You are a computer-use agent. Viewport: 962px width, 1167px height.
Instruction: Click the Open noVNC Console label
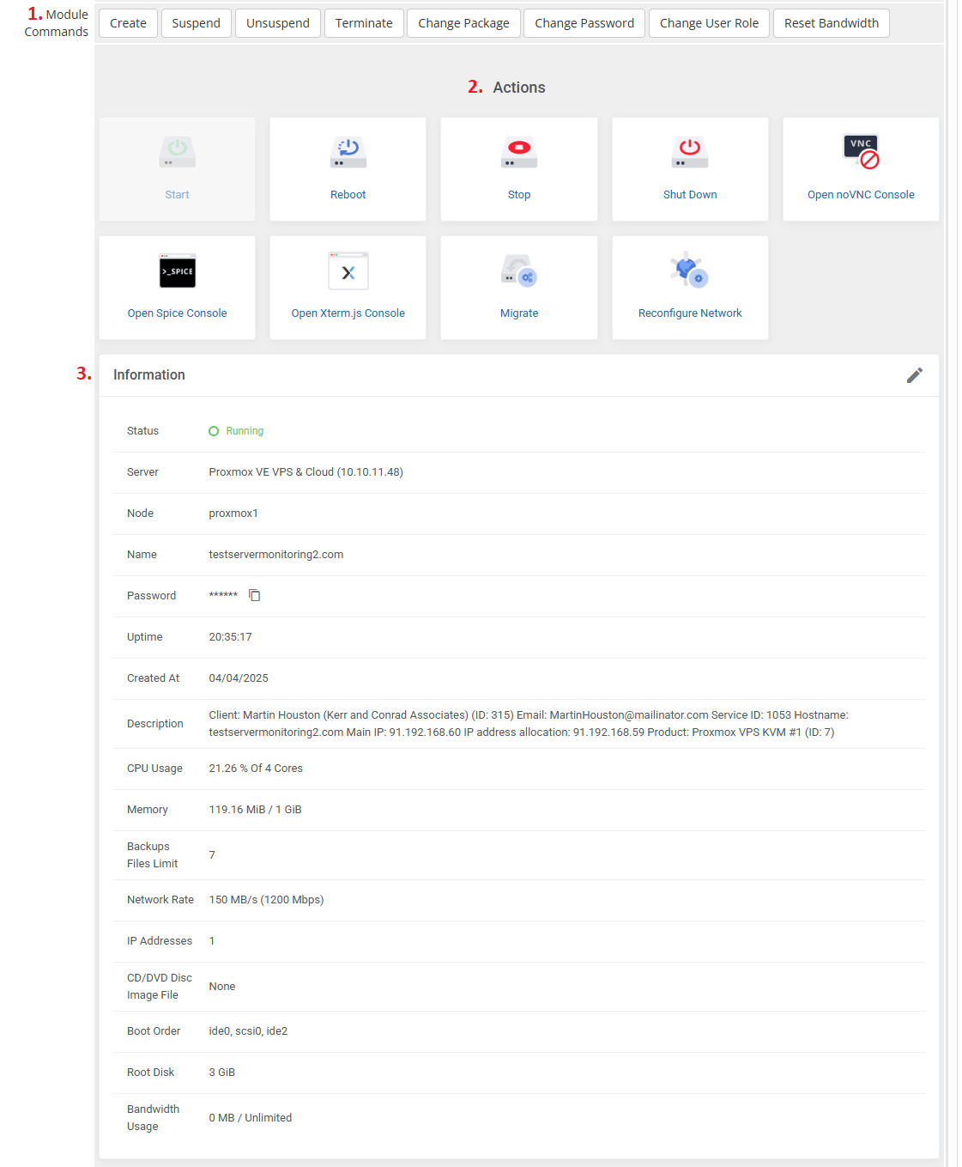[861, 195]
